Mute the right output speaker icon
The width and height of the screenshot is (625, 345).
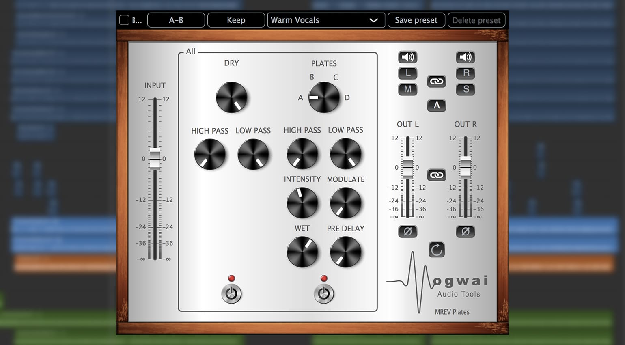pos(466,57)
